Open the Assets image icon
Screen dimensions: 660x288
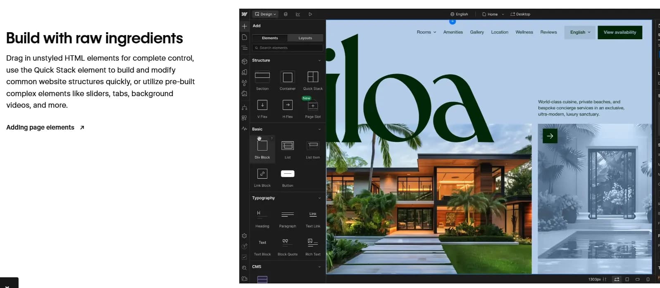[244, 94]
